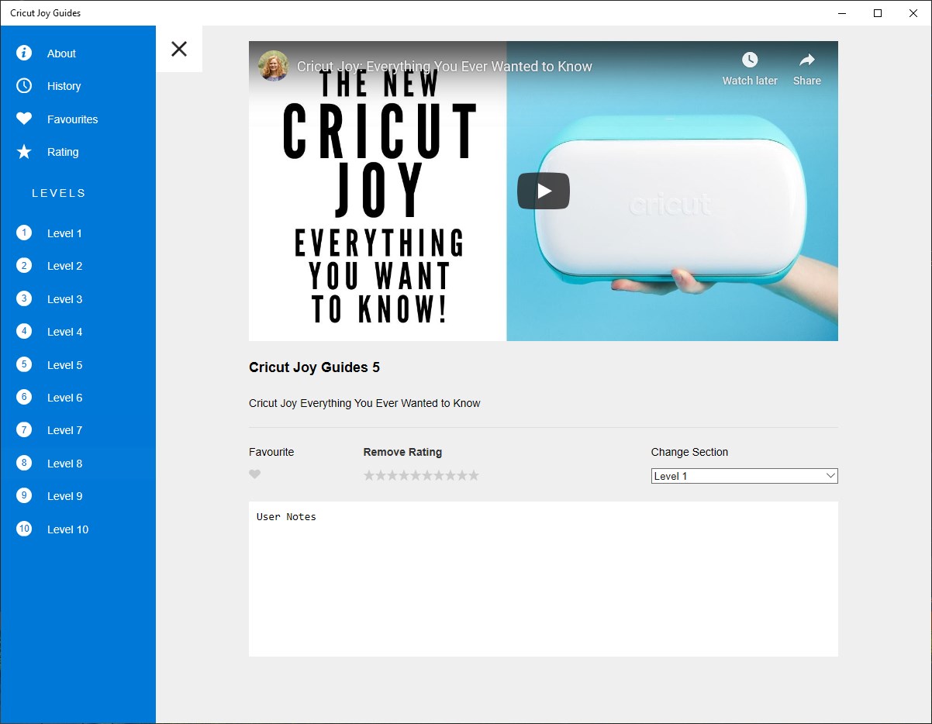Click Remove Rating
This screenshot has width=932, height=724.
(402, 452)
